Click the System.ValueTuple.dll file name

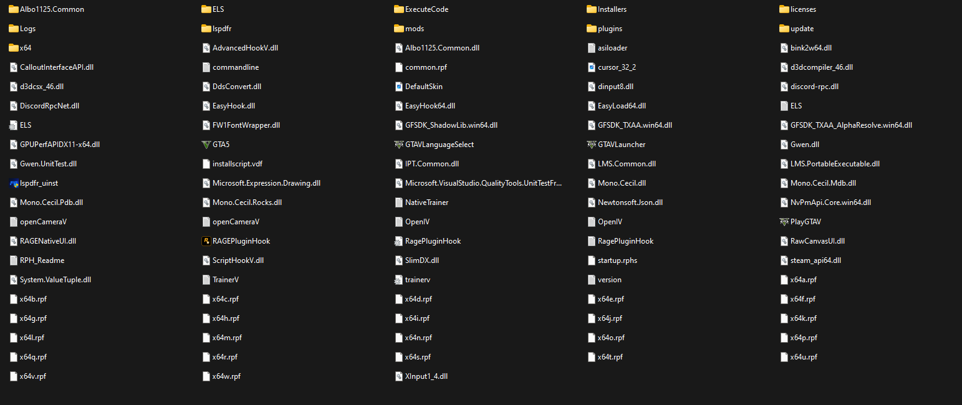click(x=55, y=280)
